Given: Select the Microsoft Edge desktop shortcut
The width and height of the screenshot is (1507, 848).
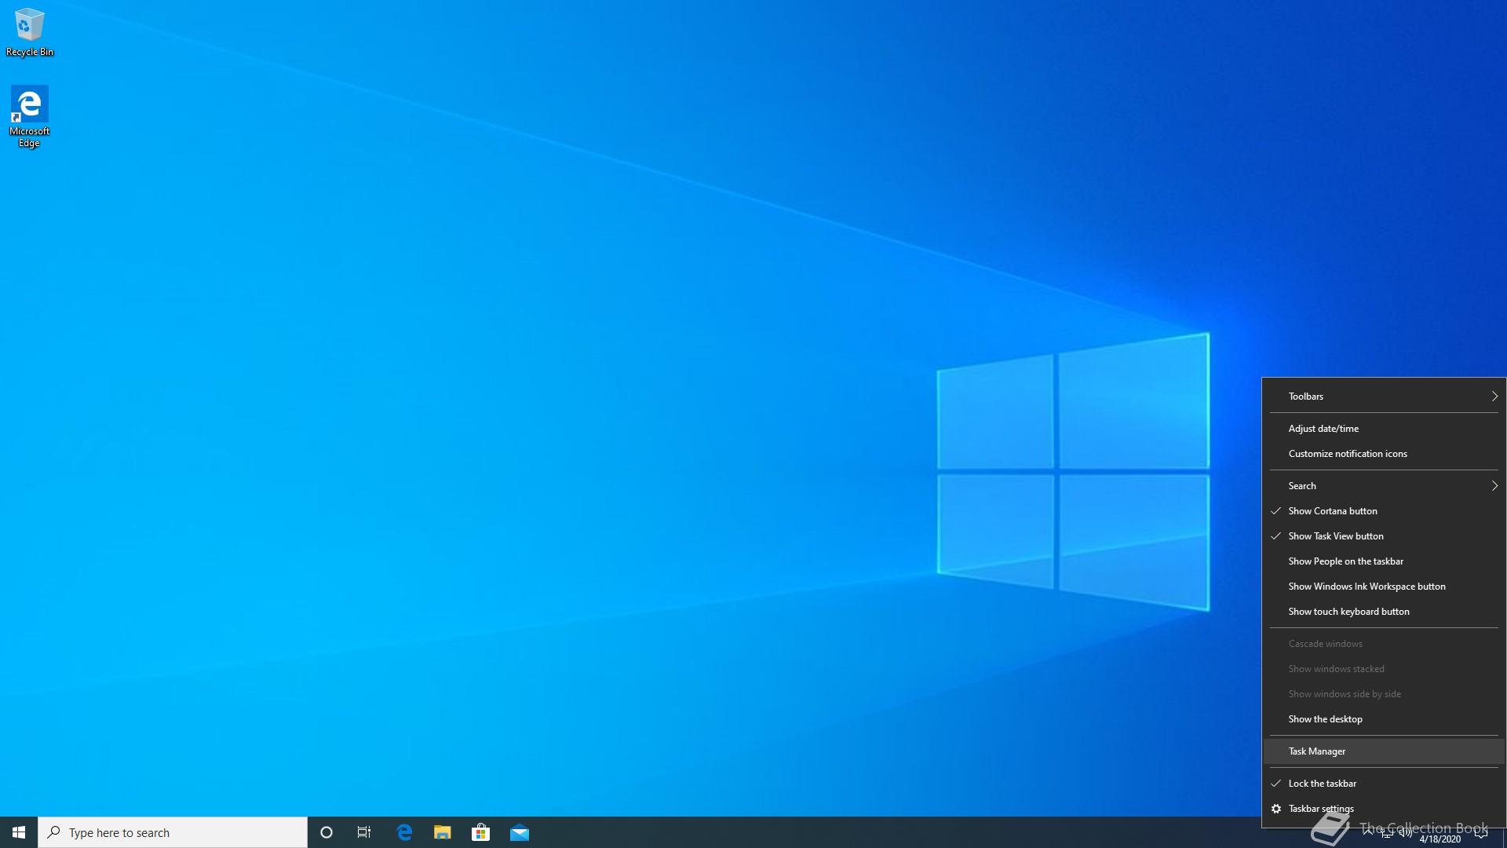Looking at the screenshot, I should (x=29, y=117).
